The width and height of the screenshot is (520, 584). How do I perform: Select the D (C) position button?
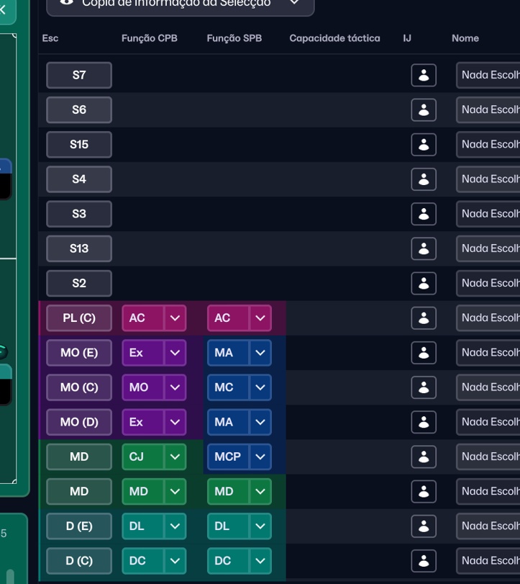coord(79,560)
